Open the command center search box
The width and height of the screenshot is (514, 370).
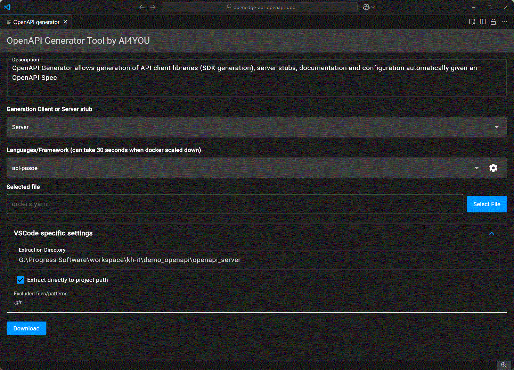[x=260, y=7]
